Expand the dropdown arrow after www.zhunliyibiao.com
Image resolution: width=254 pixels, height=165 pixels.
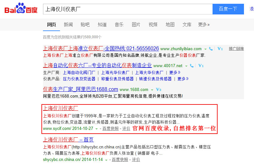point(205,49)
